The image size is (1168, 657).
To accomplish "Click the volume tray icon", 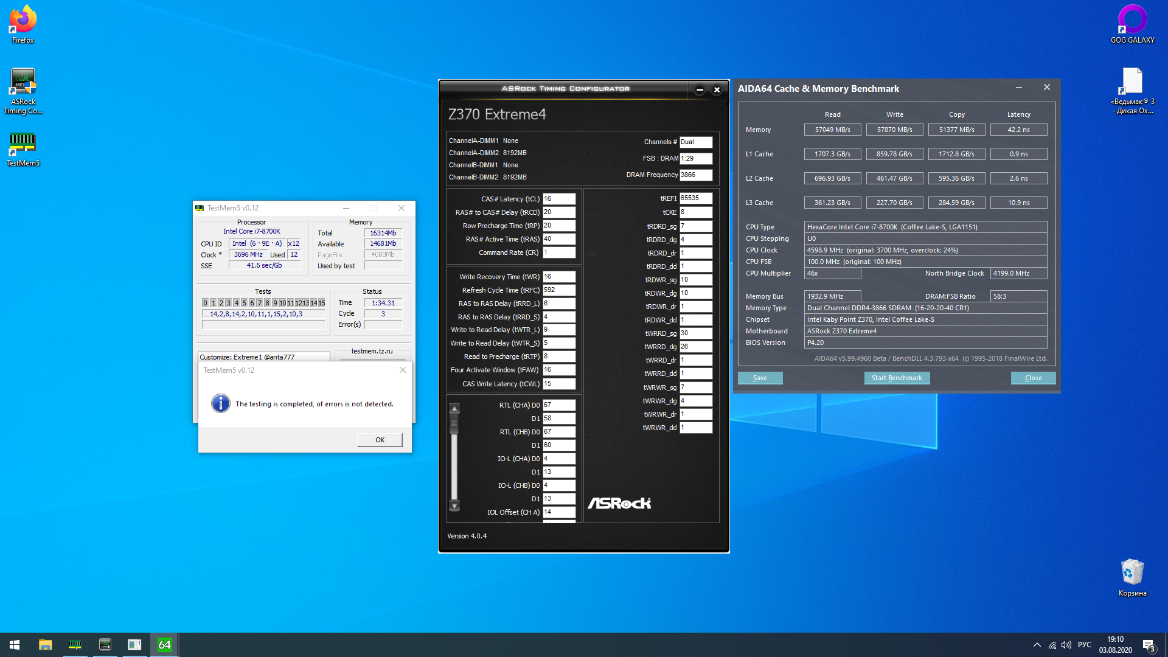I will [1066, 645].
